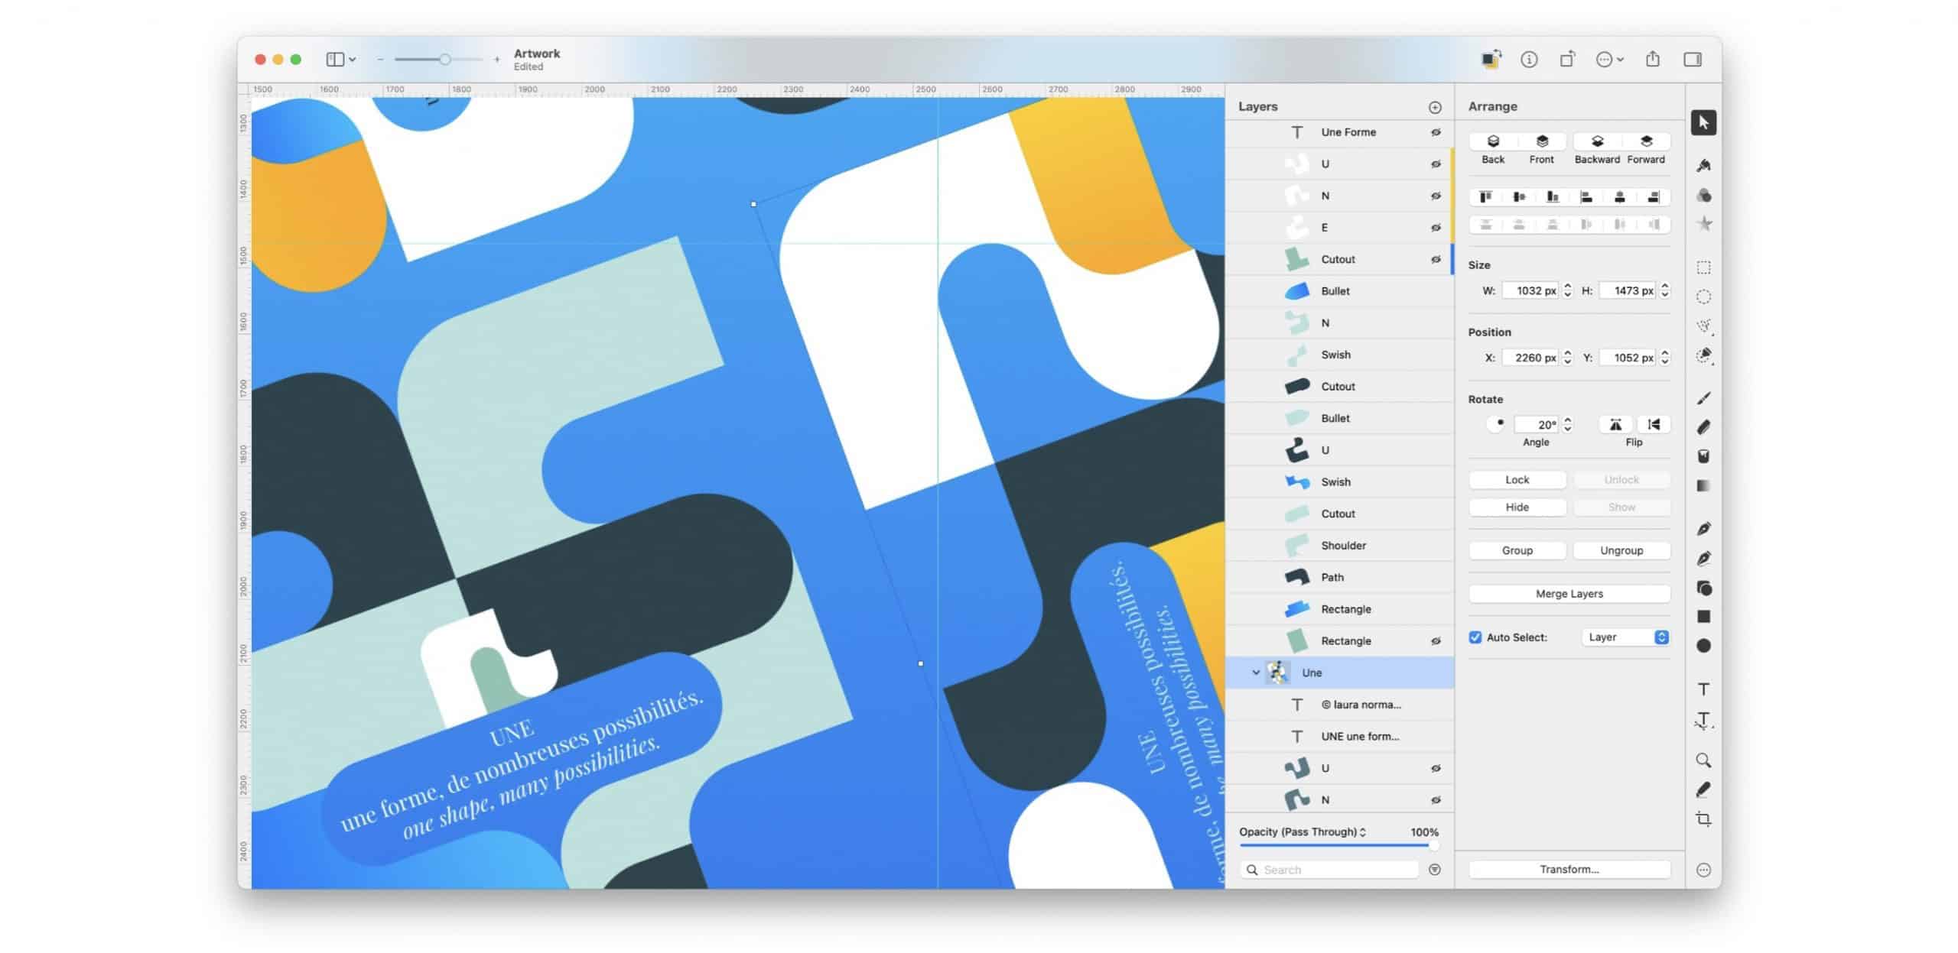Image resolution: width=1958 pixels, height=953 pixels.
Task: Click the Y position field
Action: tap(1629, 358)
